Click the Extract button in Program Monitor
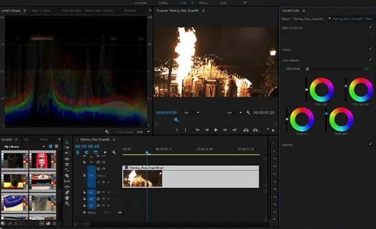The width and height of the screenshot is (376, 229). click(x=256, y=130)
